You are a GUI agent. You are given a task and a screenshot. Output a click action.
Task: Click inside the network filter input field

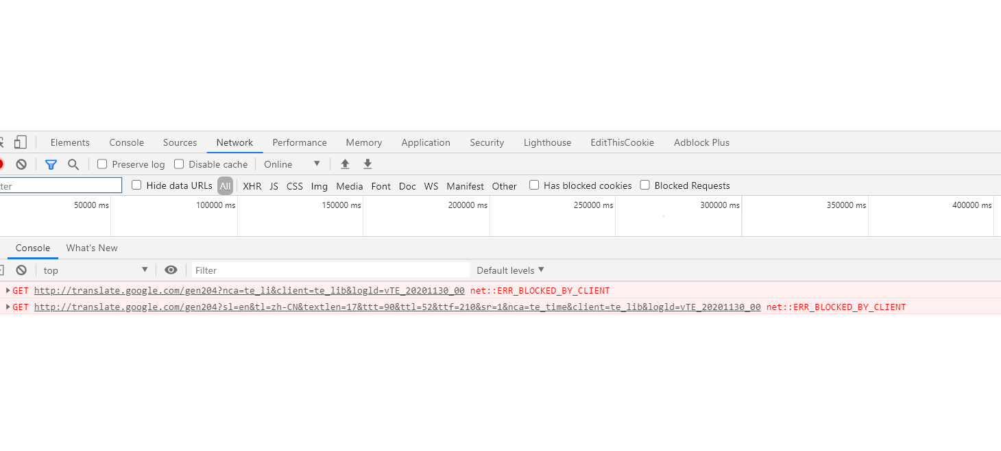(x=60, y=185)
